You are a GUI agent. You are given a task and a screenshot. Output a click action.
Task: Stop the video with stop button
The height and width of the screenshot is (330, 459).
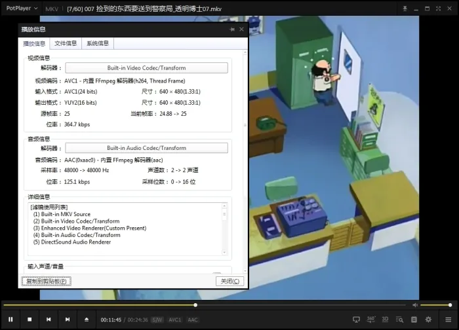(30, 320)
